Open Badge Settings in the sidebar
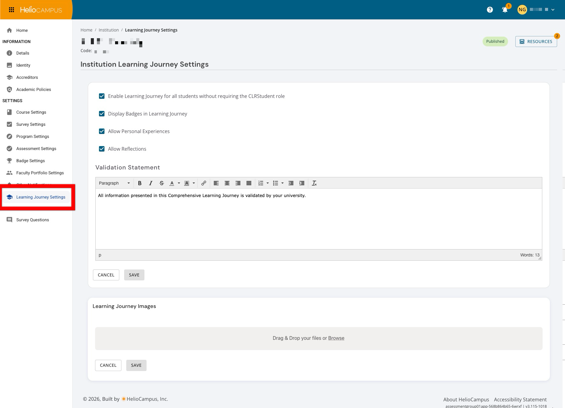 (x=30, y=161)
